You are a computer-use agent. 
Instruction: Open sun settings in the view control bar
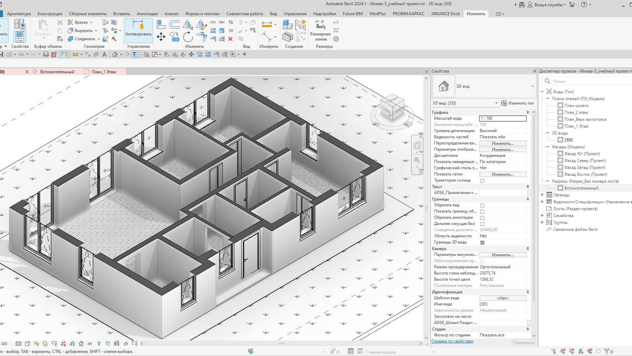click(x=36, y=343)
